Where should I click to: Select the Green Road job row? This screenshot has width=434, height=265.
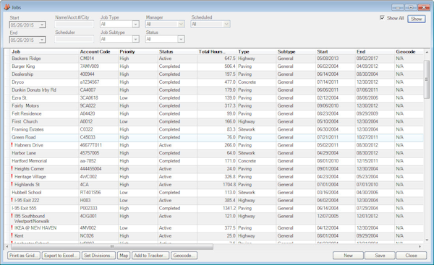217,137
